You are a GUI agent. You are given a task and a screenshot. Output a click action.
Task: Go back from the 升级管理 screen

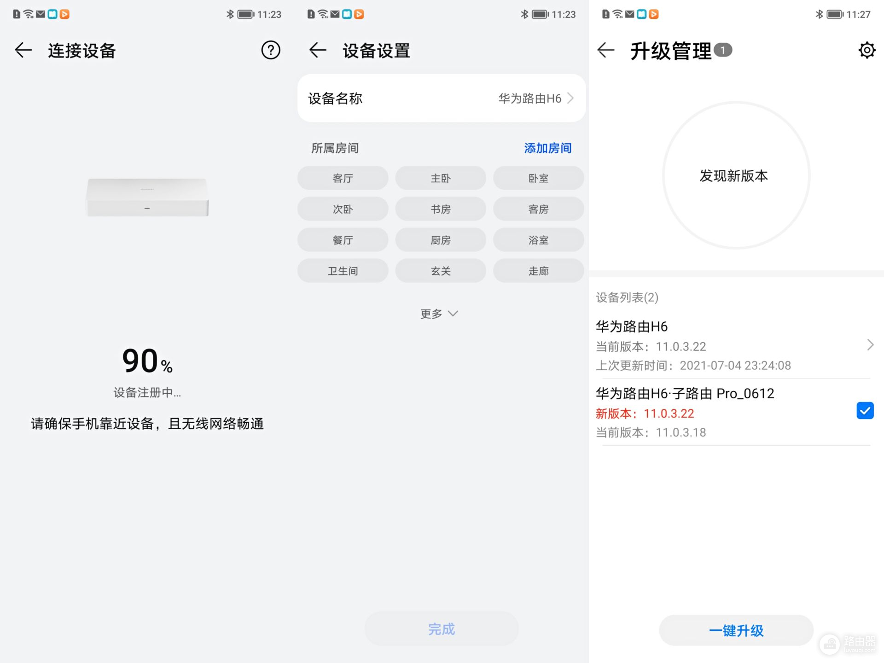pyautogui.click(x=606, y=50)
